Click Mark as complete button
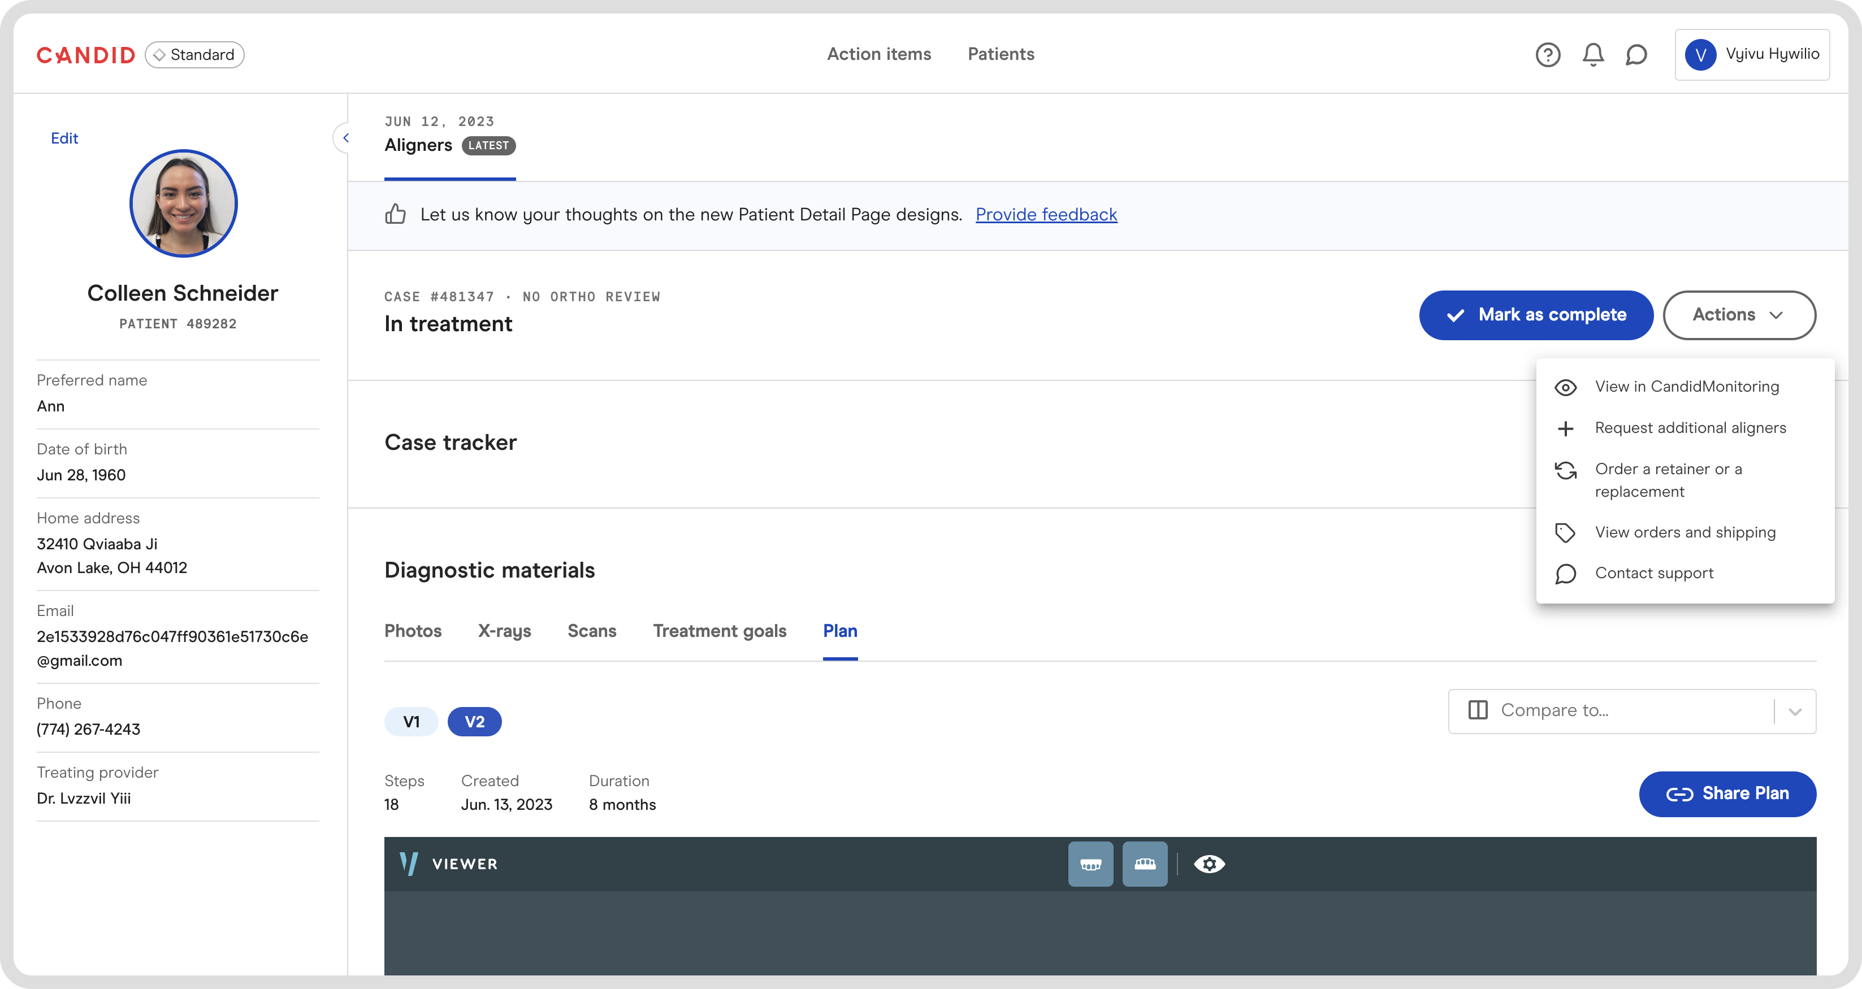Screen dimensions: 1862x989 1535,315
